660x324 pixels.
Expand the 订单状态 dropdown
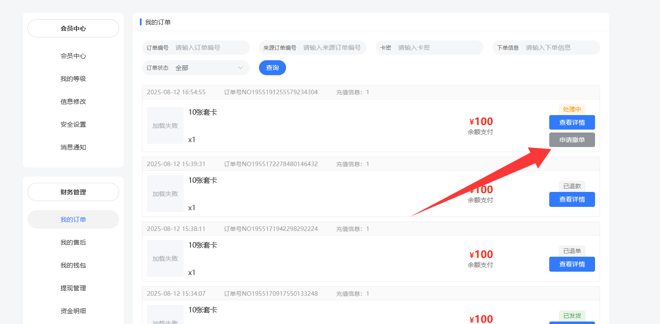coord(208,68)
